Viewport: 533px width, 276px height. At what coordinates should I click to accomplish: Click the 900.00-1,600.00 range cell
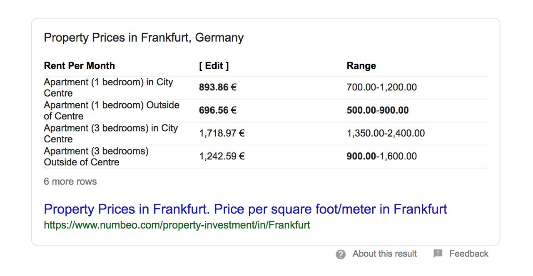pos(381,156)
